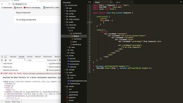
Task: Open channels.php in the sidebar
Action: pyautogui.click(x=75, y=61)
